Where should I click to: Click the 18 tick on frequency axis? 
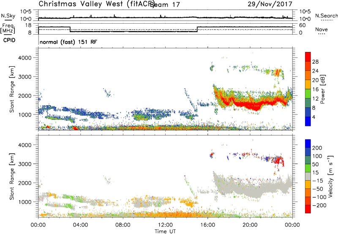(x=28, y=25)
